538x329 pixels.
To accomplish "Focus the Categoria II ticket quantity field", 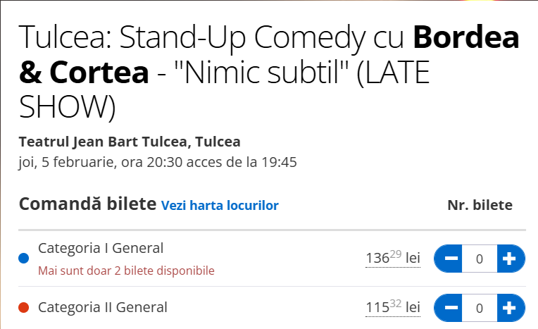I will (x=480, y=308).
